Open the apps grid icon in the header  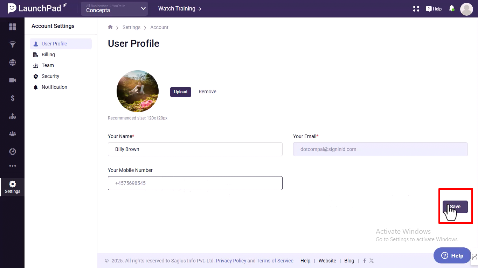416,9
